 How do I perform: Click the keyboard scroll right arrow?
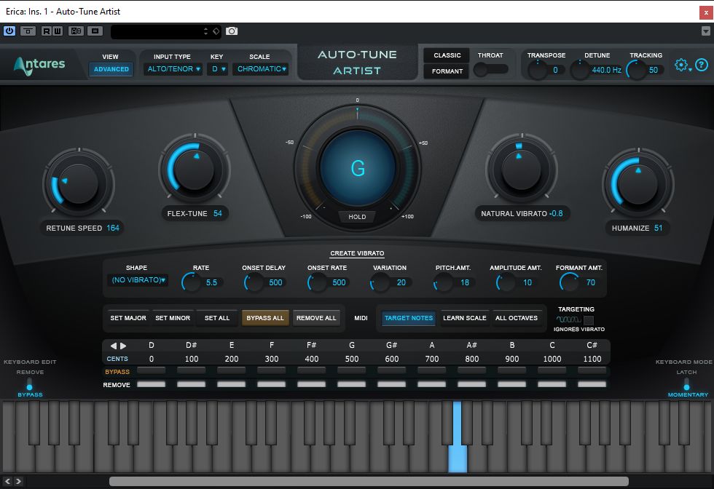[18, 481]
